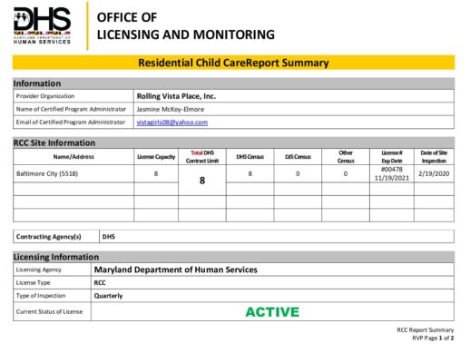
Task: Click the RVP Page 1 of 2 footer
Action: pyautogui.click(x=433, y=338)
